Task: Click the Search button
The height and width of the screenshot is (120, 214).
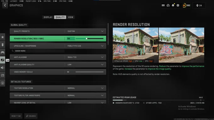Action: click(31, 116)
